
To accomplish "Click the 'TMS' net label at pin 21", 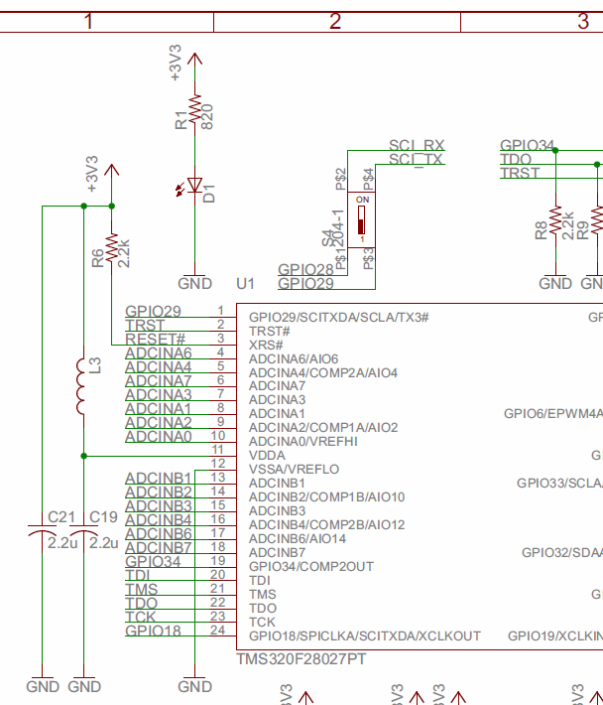I will pyautogui.click(x=142, y=589).
